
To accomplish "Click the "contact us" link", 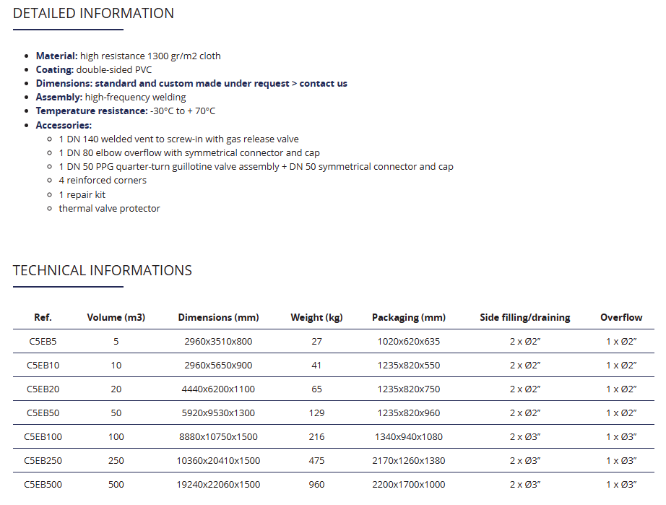I will click(323, 84).
